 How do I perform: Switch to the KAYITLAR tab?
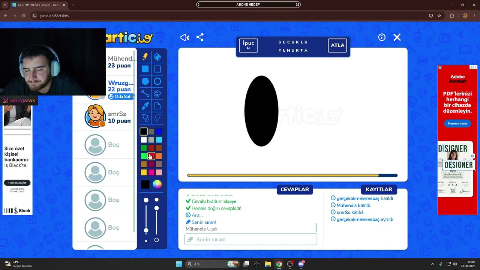click(x=379, y=189)
